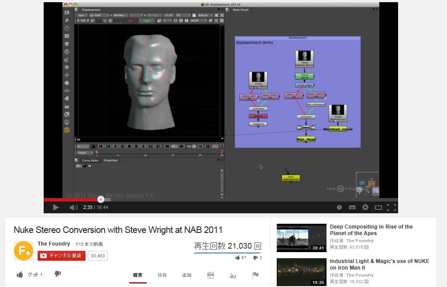447x287 pixels.
Task: Toggle the viewer overlay stripes icon
Action: tap(222, 20)
